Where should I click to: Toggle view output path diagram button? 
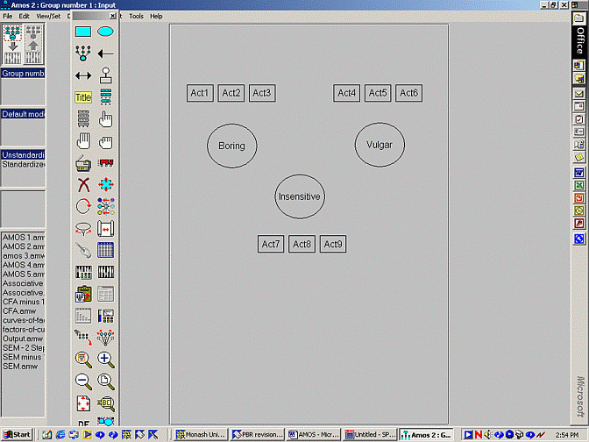(x=32, y=43)
